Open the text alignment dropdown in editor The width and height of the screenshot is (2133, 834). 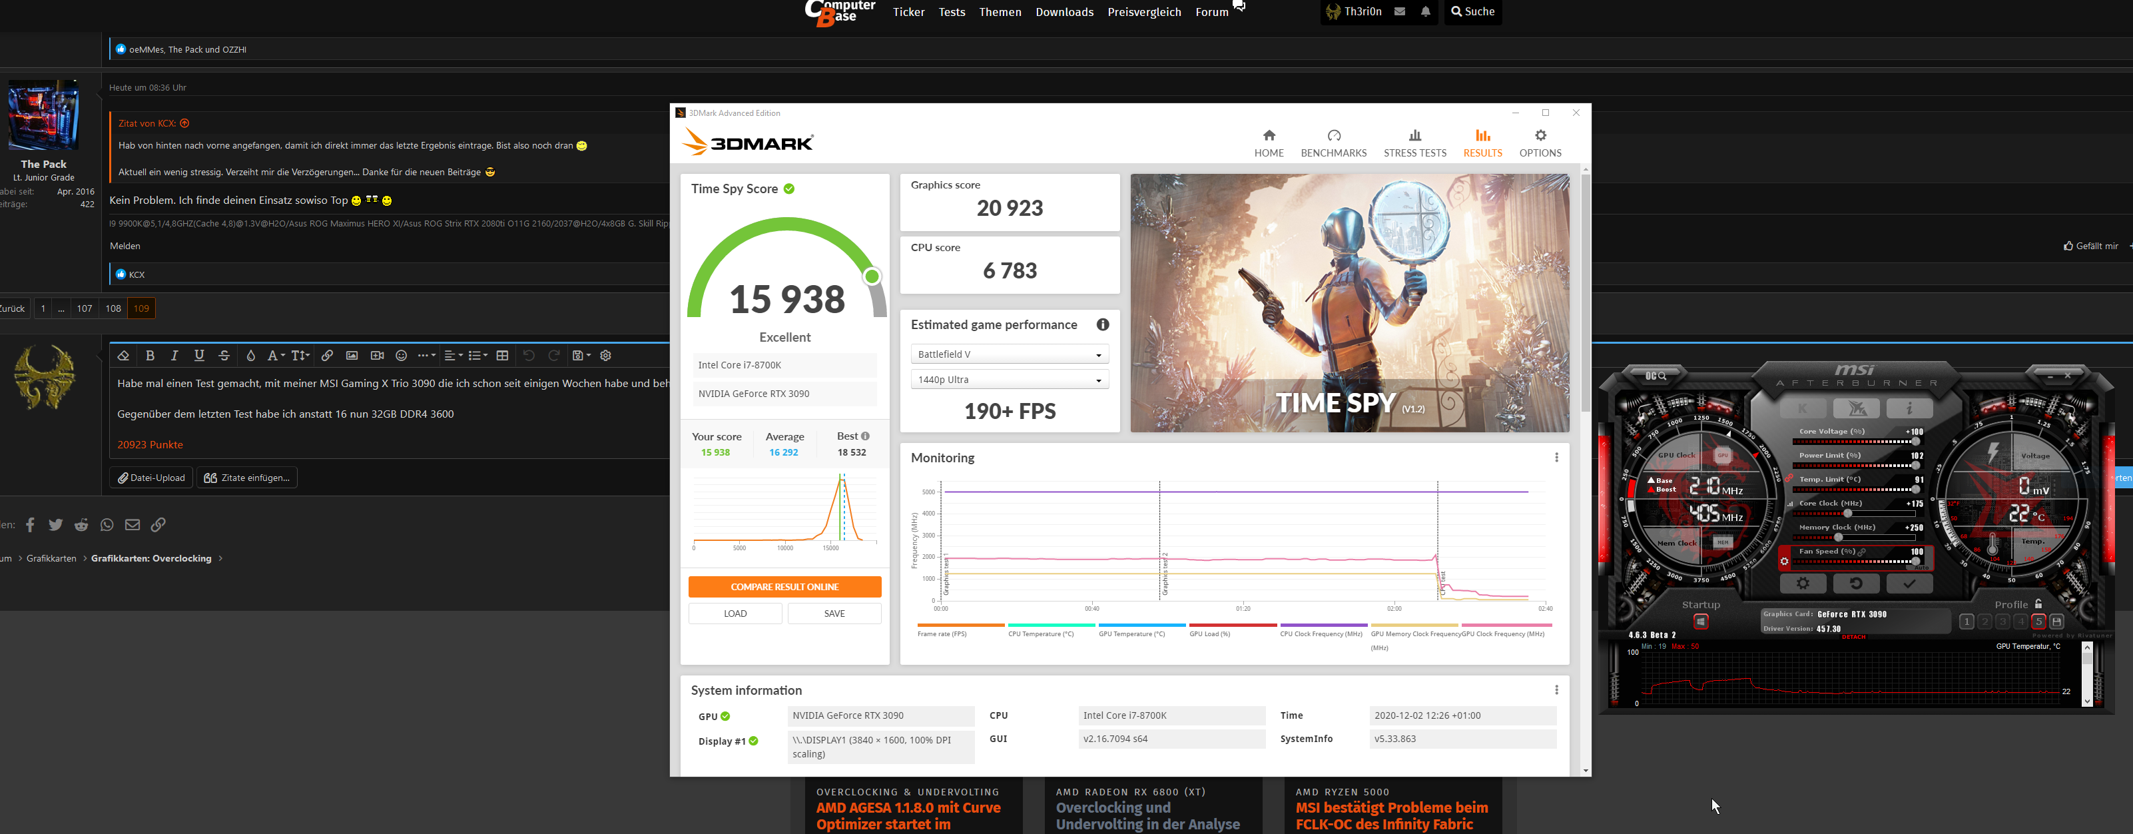click(x=452, y=355)
